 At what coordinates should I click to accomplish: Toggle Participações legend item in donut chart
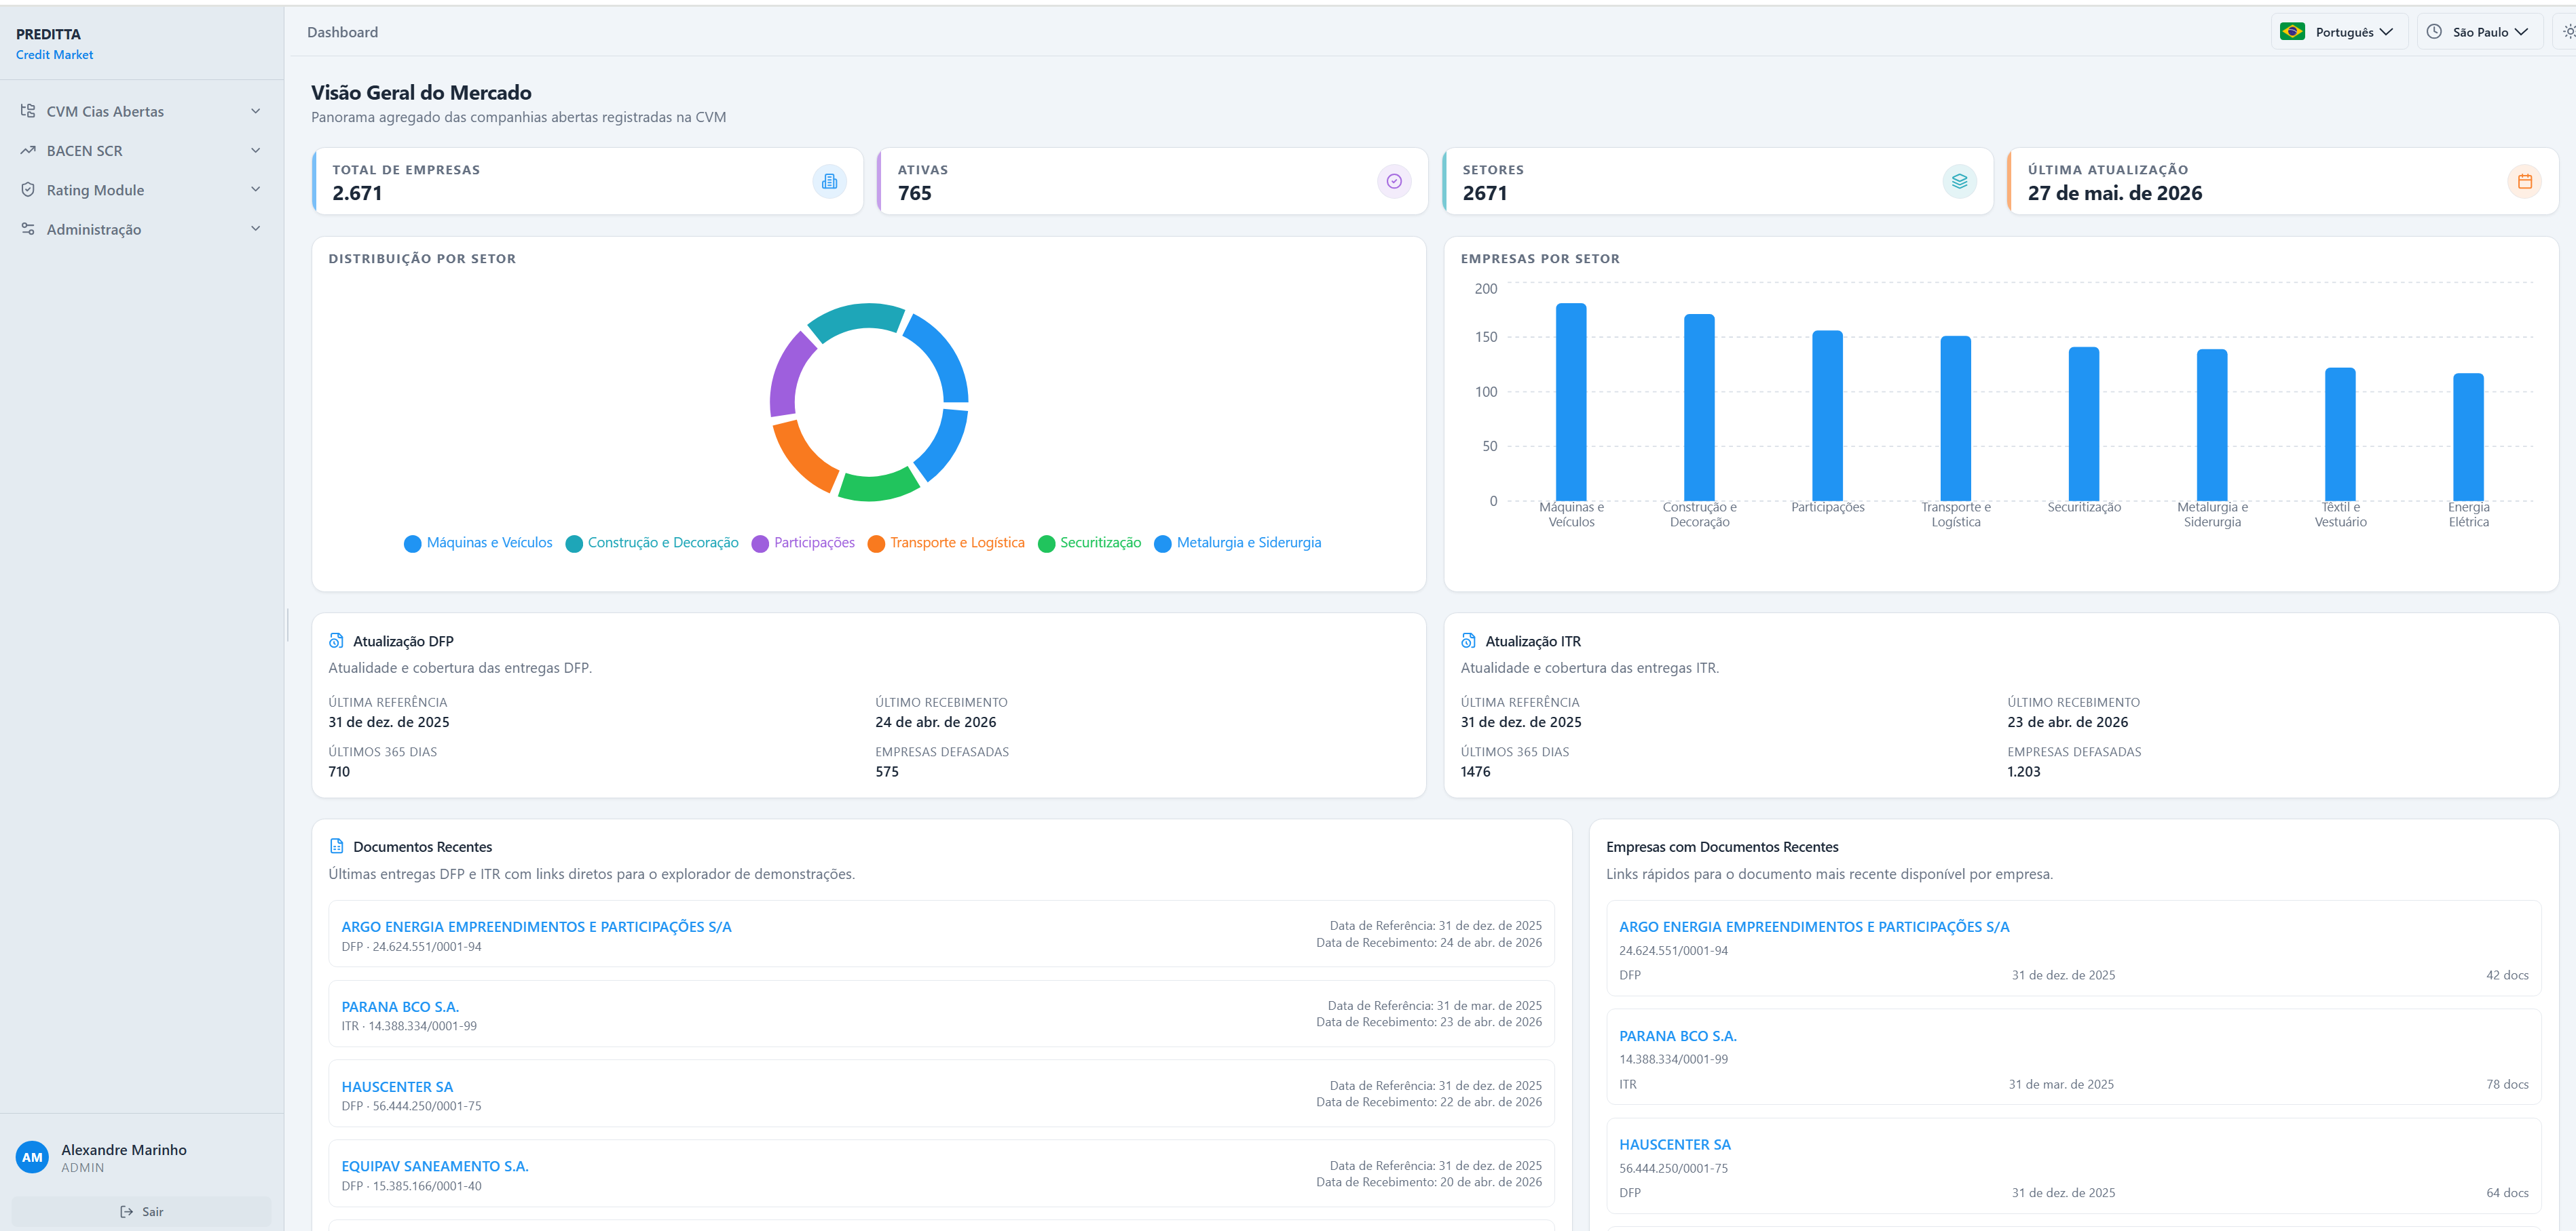coord(803,543)
